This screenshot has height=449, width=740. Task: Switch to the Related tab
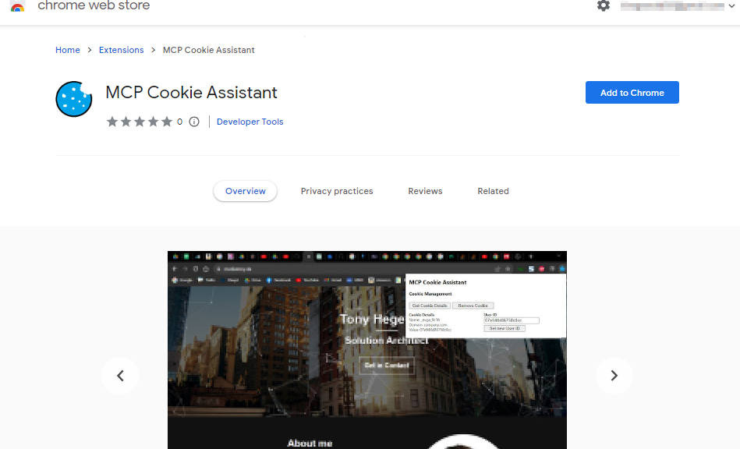[493, 191]
